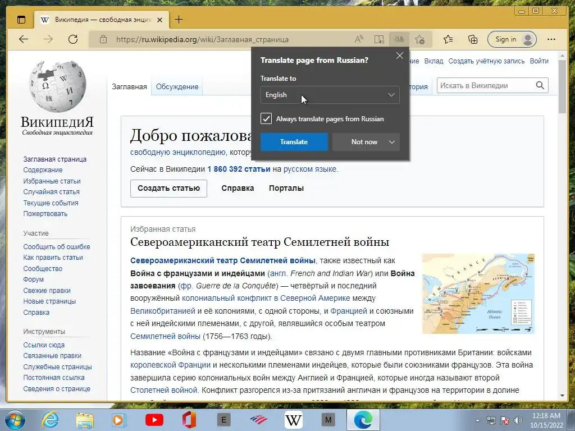Show hidden system tray icons
Screen dimensions: 575x431
(x=477, y=420)
